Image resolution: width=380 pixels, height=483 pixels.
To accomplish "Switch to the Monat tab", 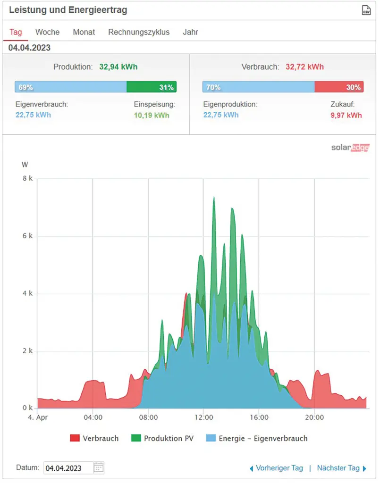I will pyautogui.click(x=84, y=32).
